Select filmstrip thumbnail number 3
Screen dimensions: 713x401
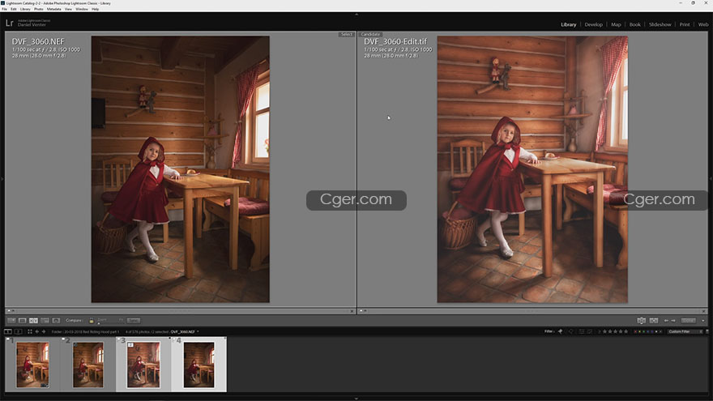pyautogui.click(x=143, y=365)
